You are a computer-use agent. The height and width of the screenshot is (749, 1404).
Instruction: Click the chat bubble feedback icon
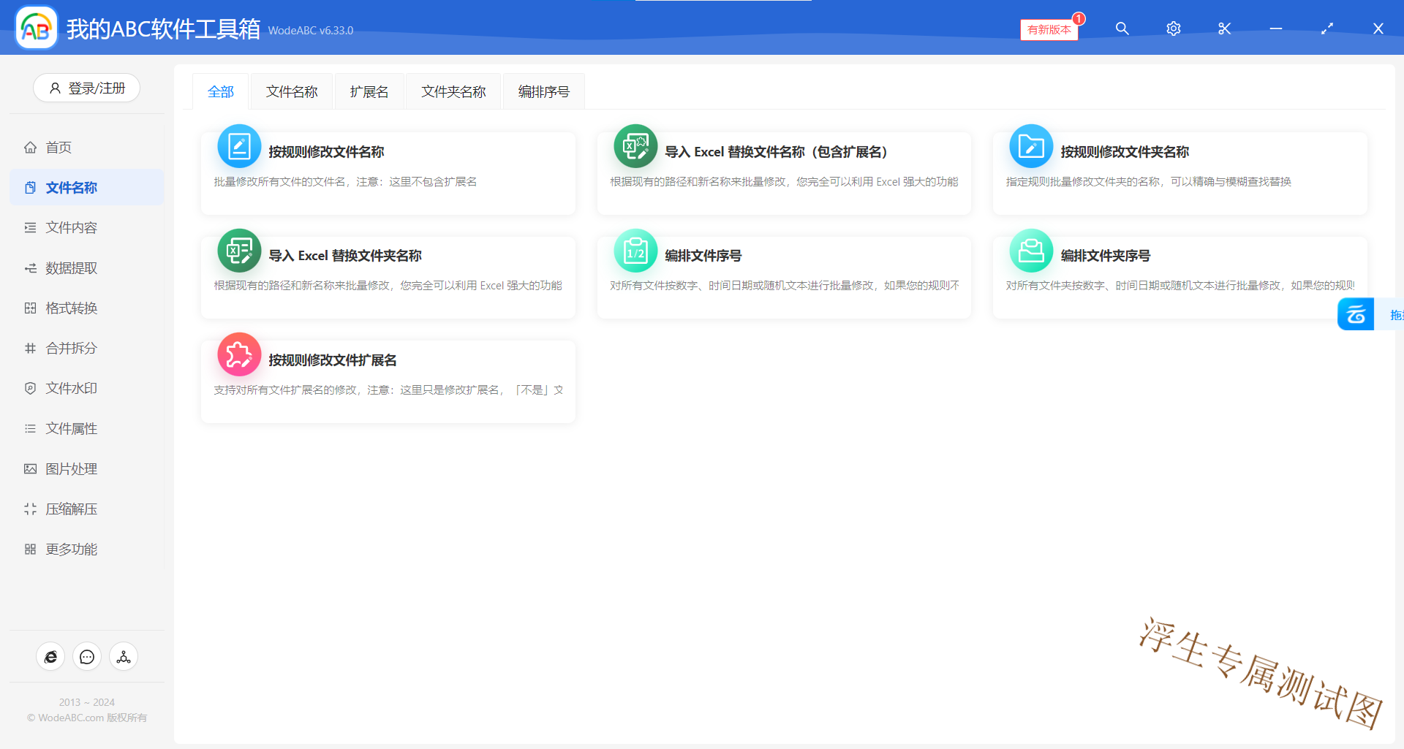87,657
